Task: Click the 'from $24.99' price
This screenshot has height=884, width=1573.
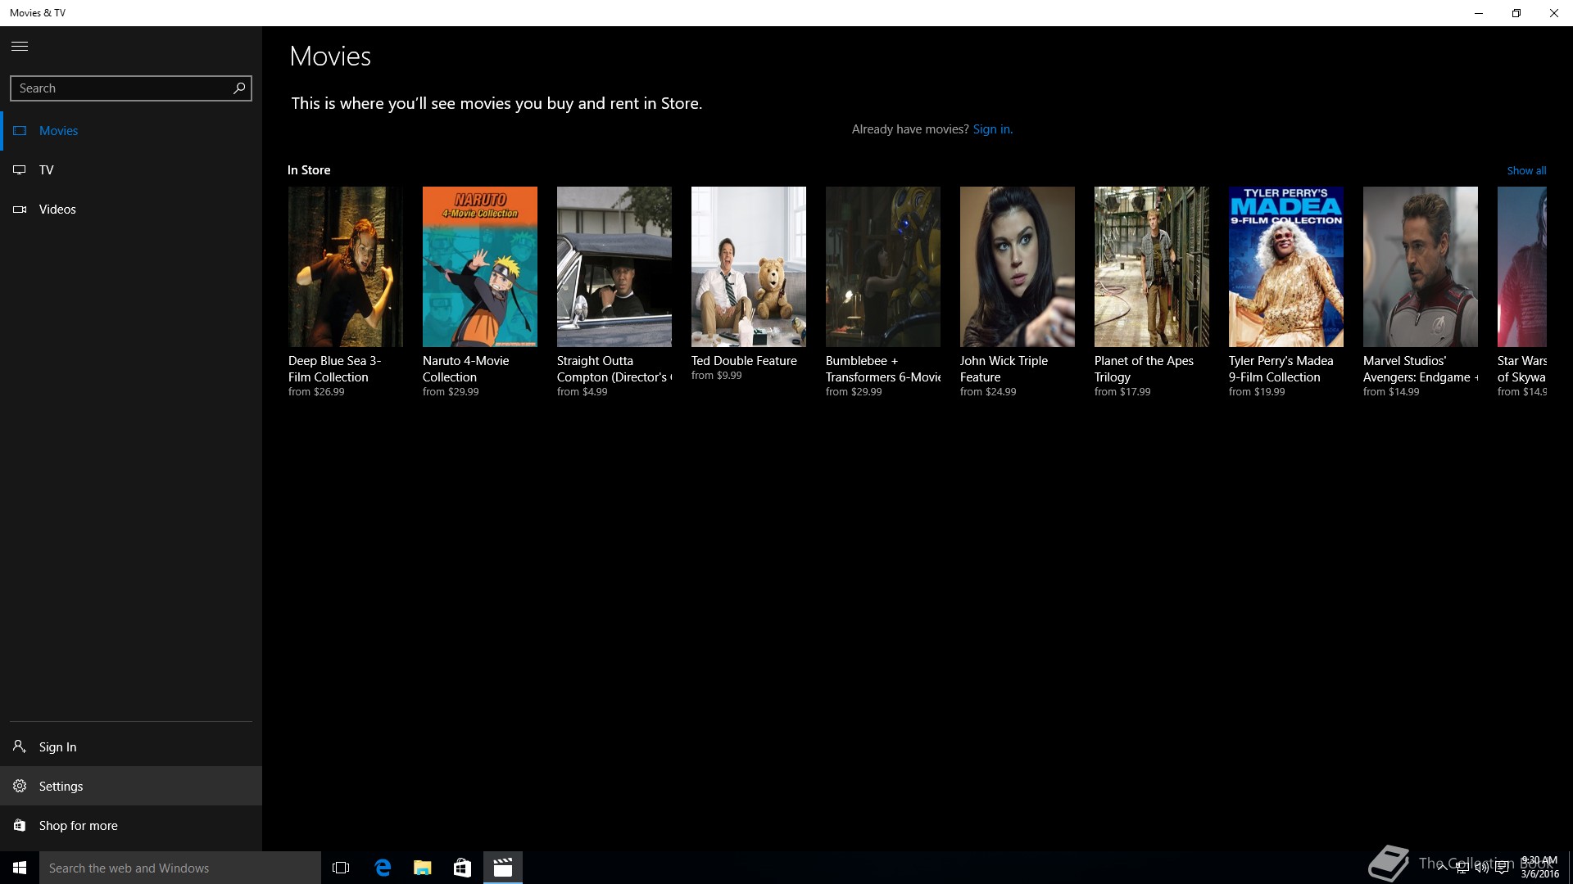Action: click(988, 392)
